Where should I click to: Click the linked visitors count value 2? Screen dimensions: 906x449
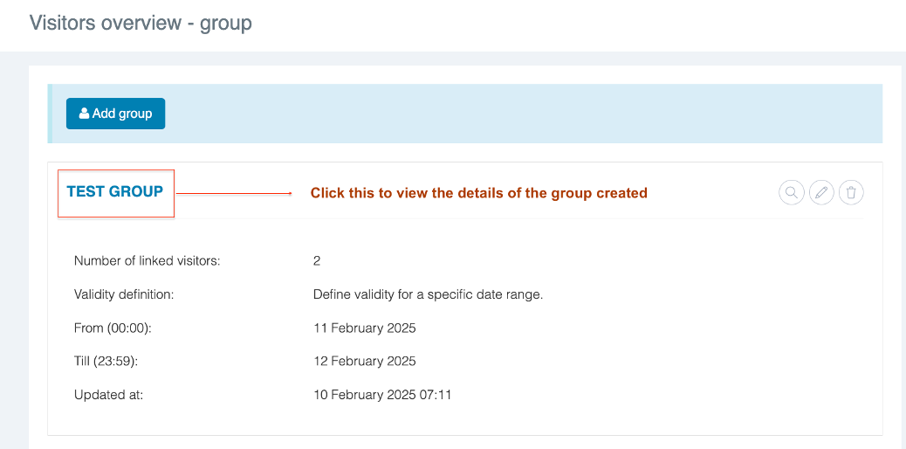click(x=317, y=260)
